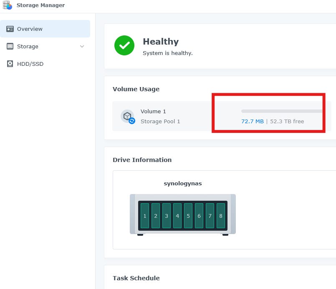Open the Storage menu item

click(45, 46)
